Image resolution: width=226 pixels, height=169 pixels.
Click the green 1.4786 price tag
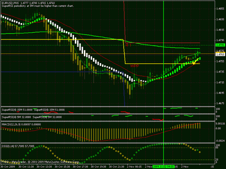tap(220, 45)
